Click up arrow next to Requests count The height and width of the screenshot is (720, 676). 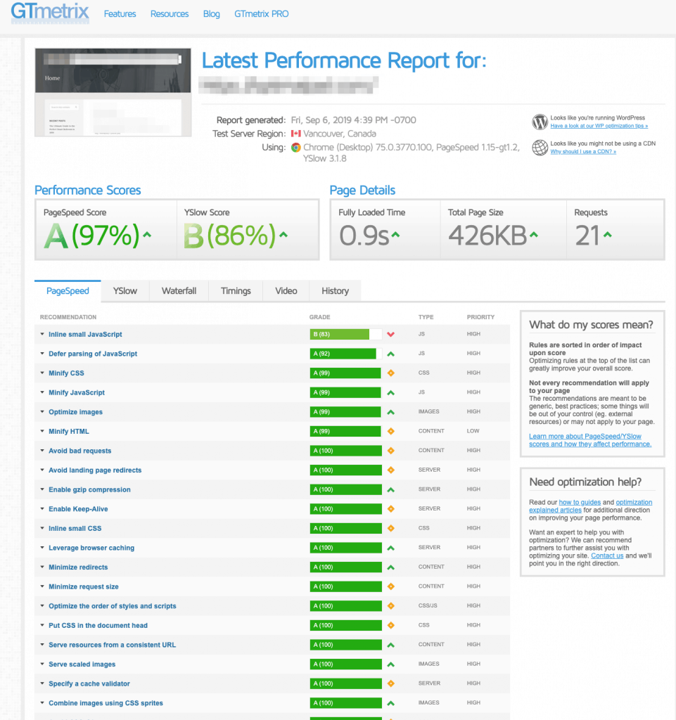pyautogui.click(x=608, y=235)
